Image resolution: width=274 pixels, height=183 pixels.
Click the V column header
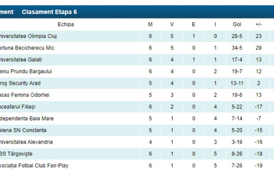(x=172, y=24)
